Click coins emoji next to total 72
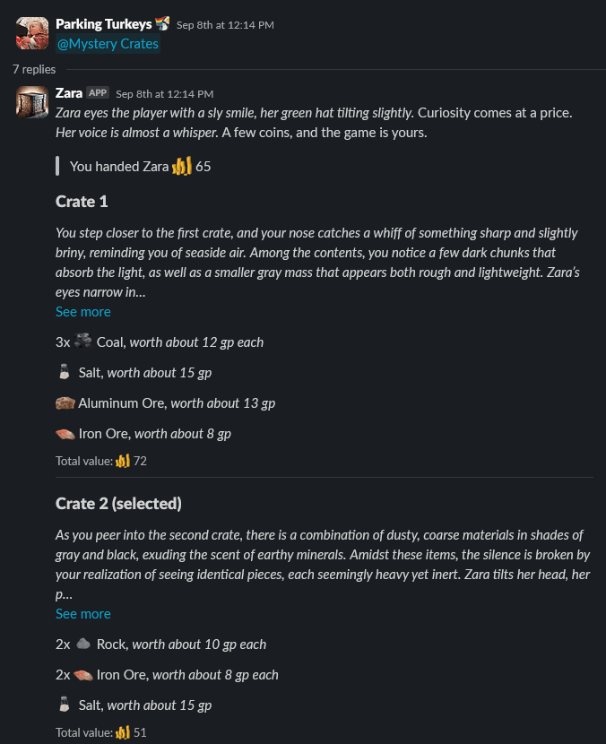The height and width of the screenshot is (744, 606). pyautogui.click(x=123, y=461)
